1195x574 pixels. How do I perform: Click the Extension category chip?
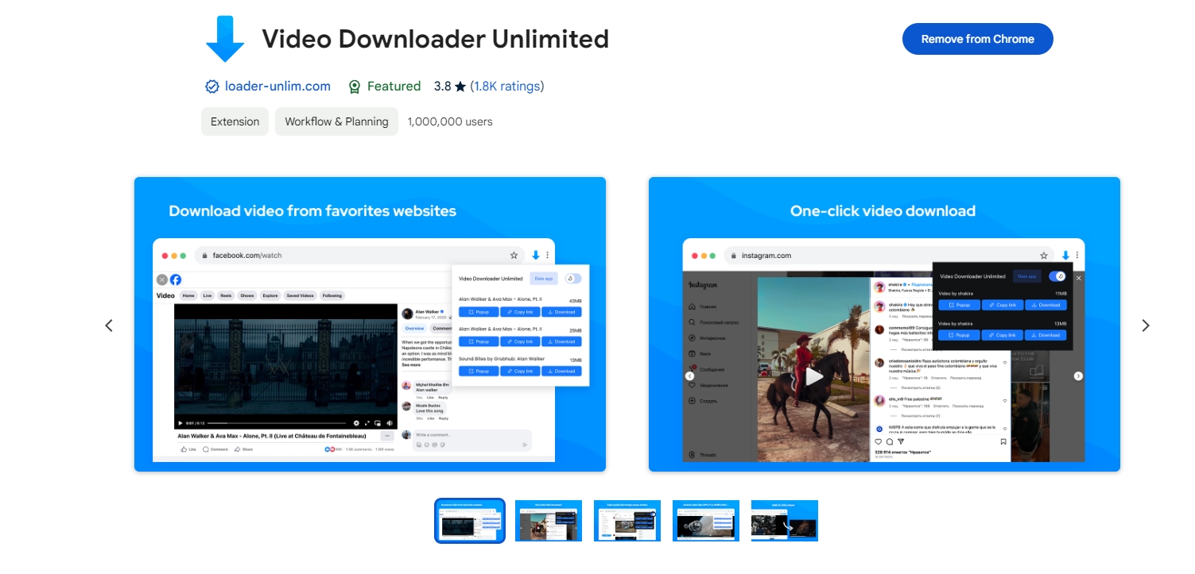[x=235, y=121]
